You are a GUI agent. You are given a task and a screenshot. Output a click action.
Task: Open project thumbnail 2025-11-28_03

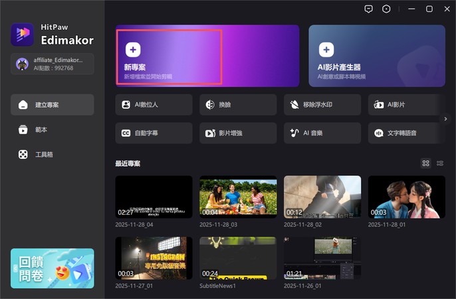click(x=238, y=197)
